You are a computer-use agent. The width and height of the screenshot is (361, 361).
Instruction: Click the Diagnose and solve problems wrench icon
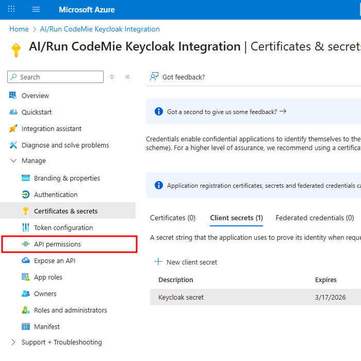pyautogui.click(x=13, y=145)
